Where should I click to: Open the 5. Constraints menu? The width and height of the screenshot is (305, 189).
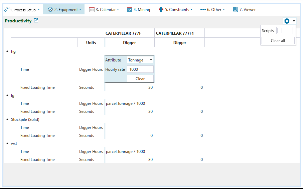(x=179, y=10)
